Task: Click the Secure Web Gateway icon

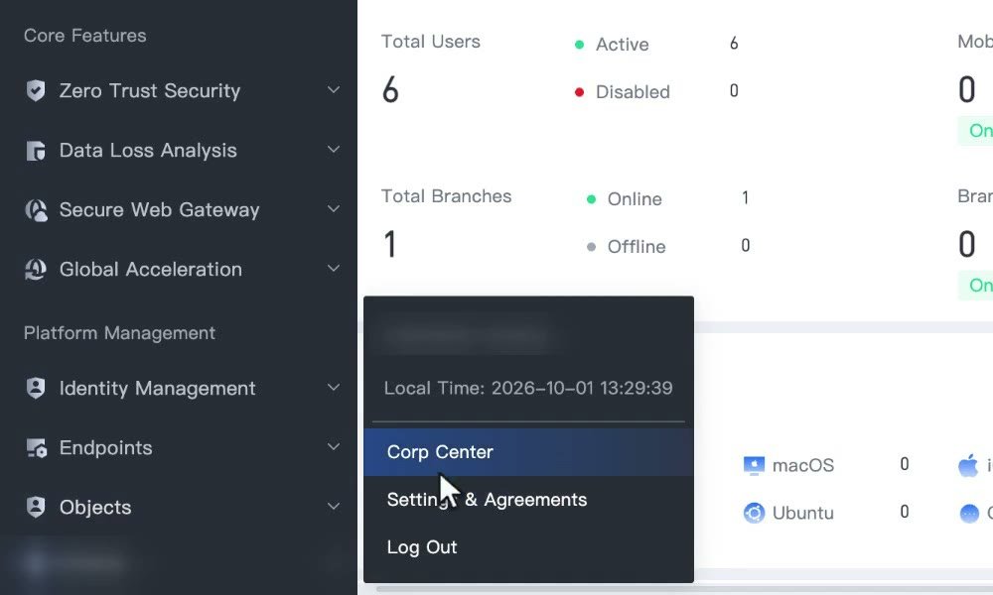Action: (x=36, y=210)
